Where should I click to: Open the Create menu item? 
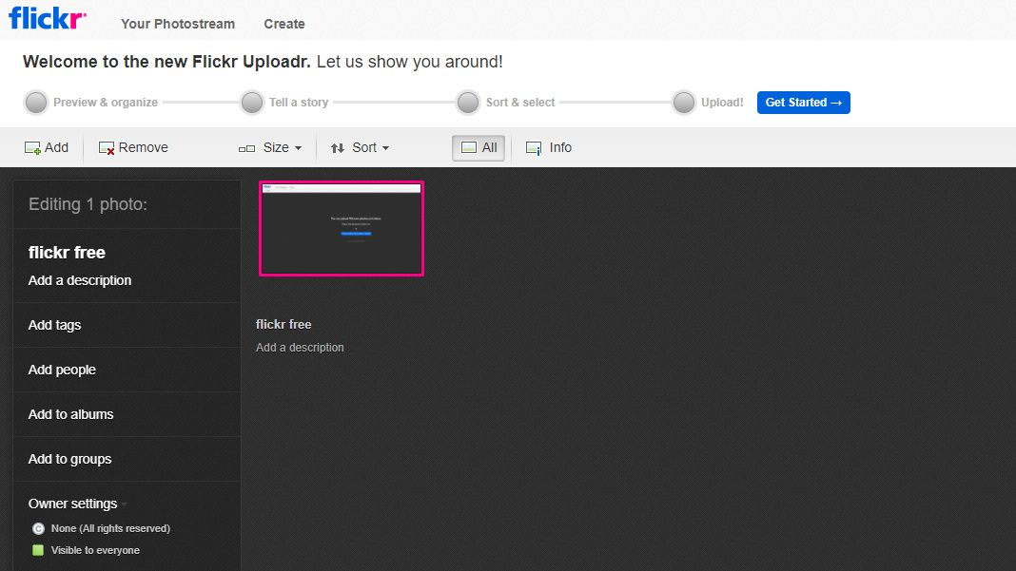pyautogui.click(x=283, y=24)
